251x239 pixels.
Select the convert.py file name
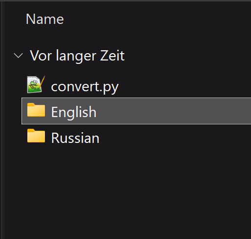click(x=85, y=87)
